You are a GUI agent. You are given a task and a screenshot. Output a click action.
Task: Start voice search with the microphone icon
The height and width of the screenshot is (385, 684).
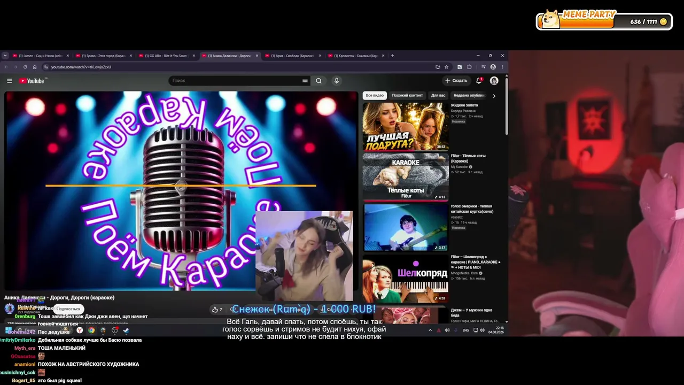[x=336, y=81]
